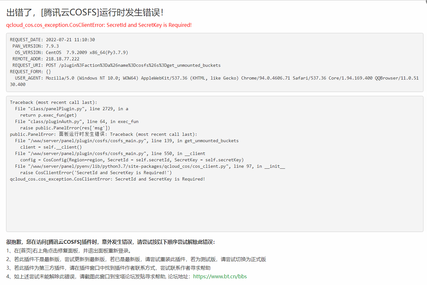The image size is (427, 285).
Task: Click the public.PanelError: 面板运行时发生错误 line
Action: pos(104,134)
